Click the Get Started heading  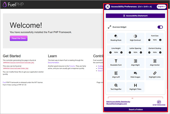12,56
